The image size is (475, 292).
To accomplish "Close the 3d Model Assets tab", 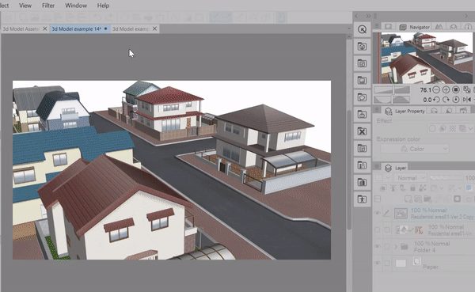I will click(45, 28).
